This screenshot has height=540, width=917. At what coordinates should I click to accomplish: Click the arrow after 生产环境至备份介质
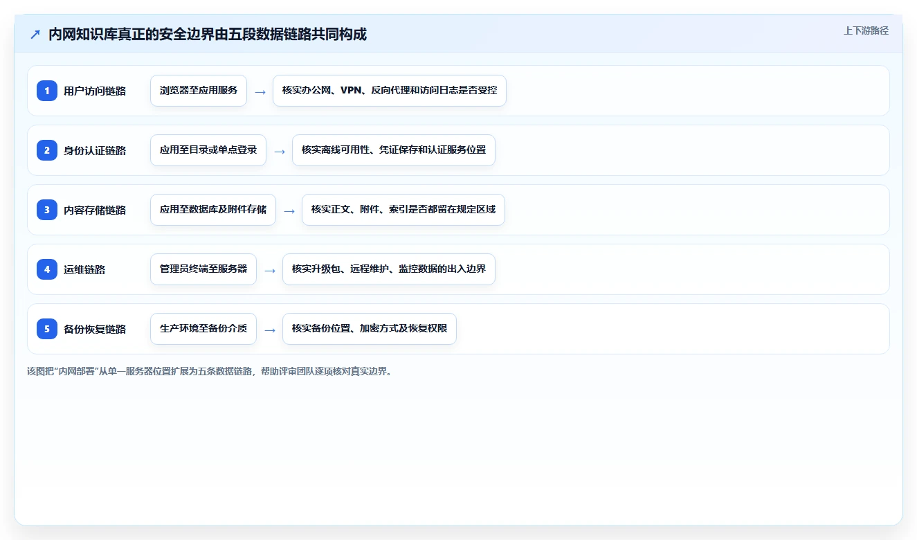click(270, 330)
